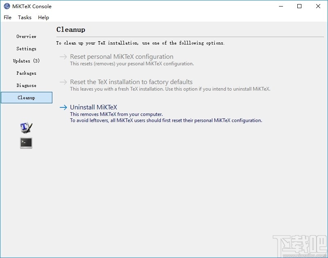Screen dimensions: 328x258
Task: Launch the TeXworks editor icon
Action: click(x=26, y=128)
